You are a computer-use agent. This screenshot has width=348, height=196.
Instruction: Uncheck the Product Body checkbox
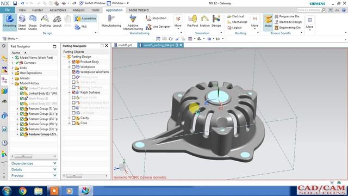74,62
